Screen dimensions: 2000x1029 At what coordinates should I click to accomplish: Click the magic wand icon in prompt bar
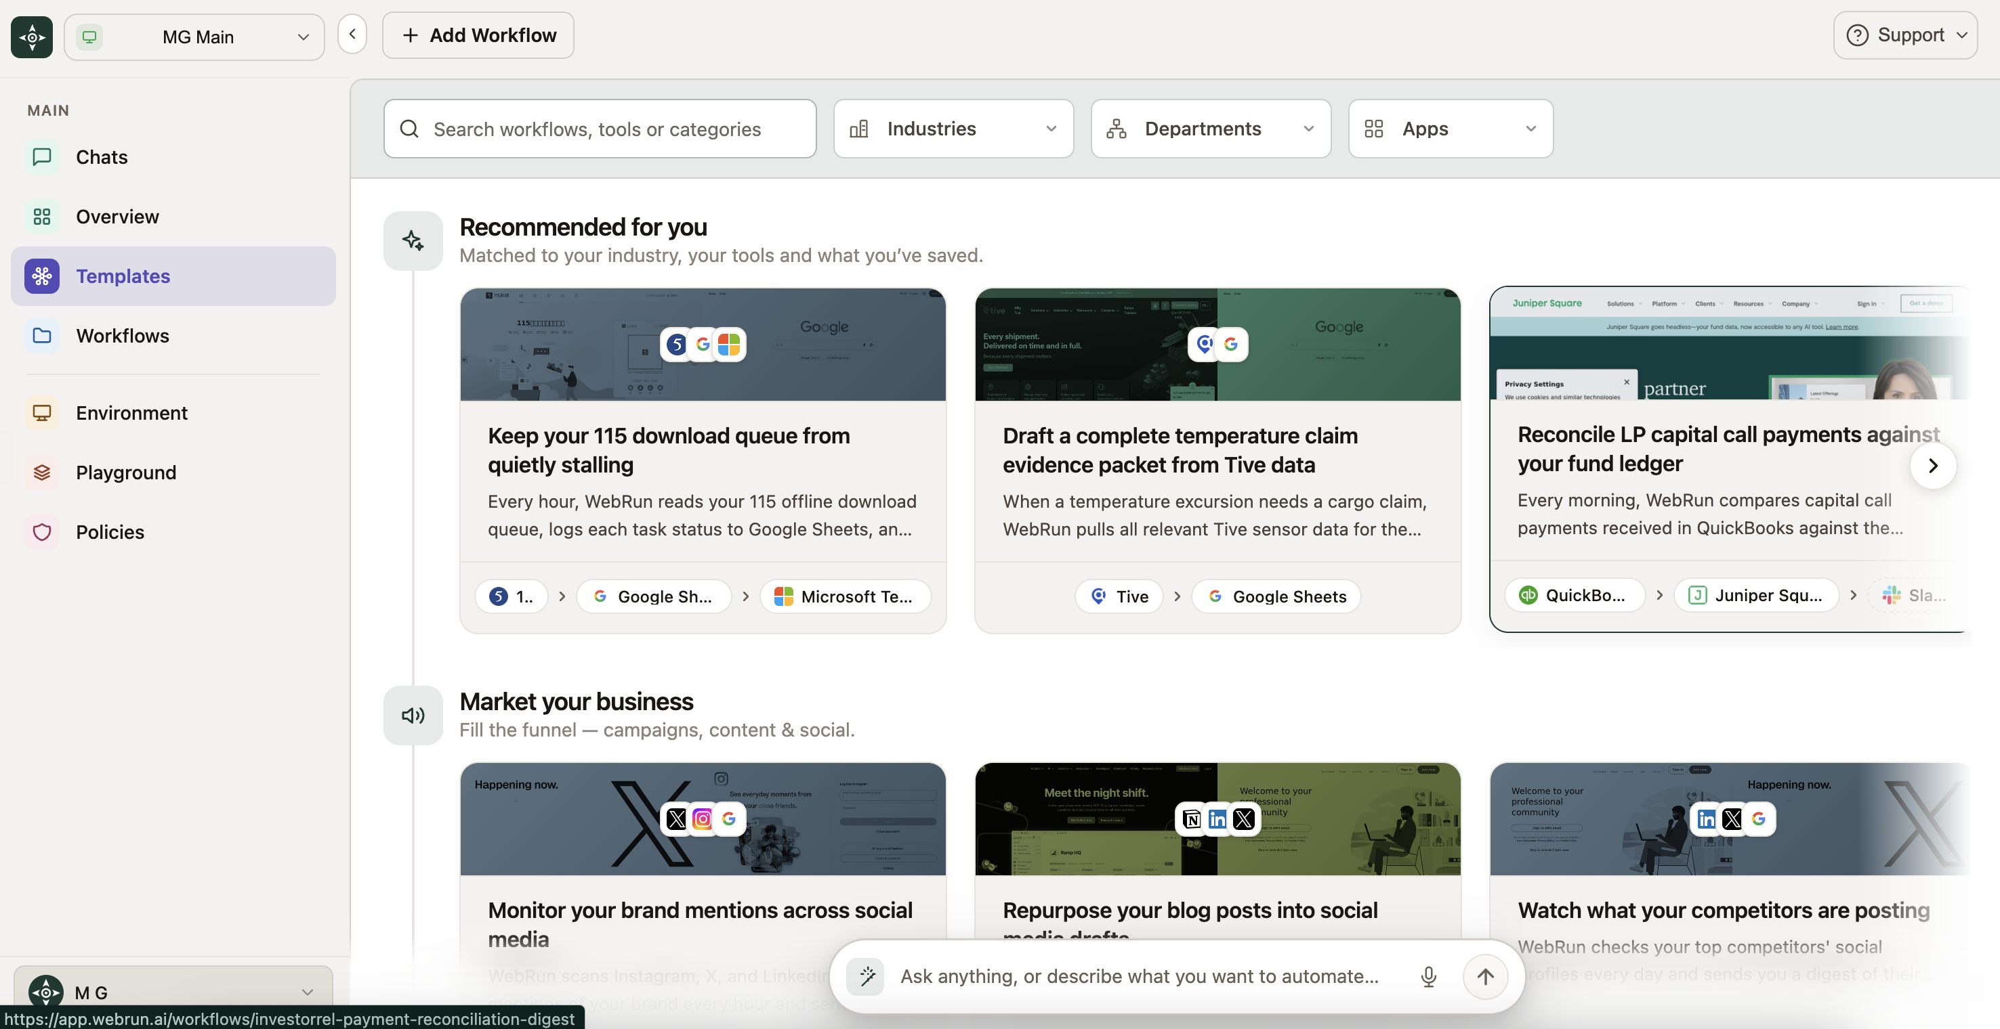867,976
